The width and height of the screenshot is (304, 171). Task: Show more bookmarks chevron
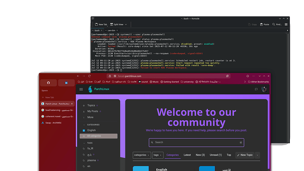[245, 82]
